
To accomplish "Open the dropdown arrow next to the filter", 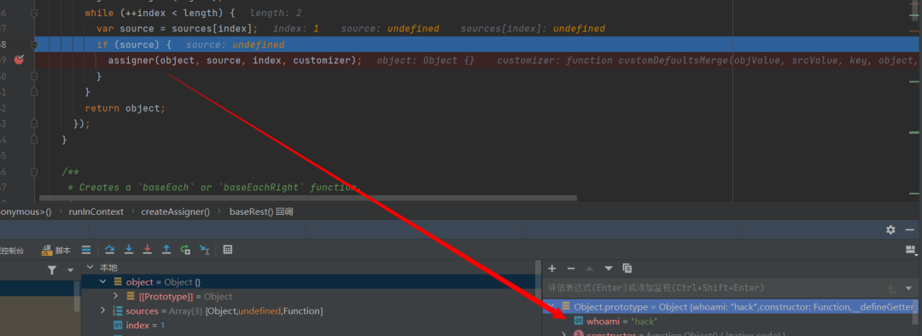I will [x=71, y=270].
